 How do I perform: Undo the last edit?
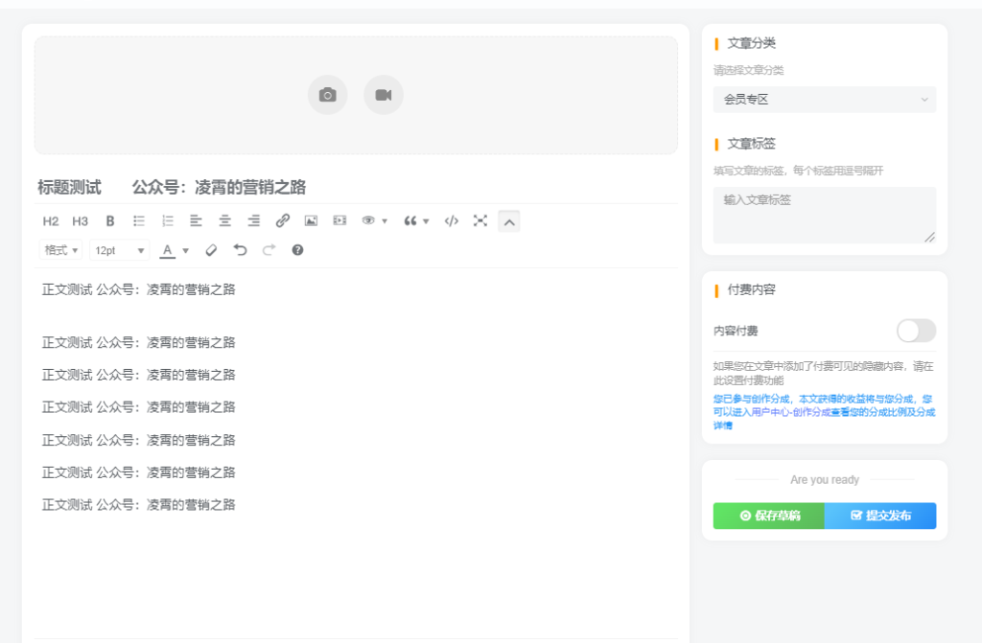(x=240, y=250)
